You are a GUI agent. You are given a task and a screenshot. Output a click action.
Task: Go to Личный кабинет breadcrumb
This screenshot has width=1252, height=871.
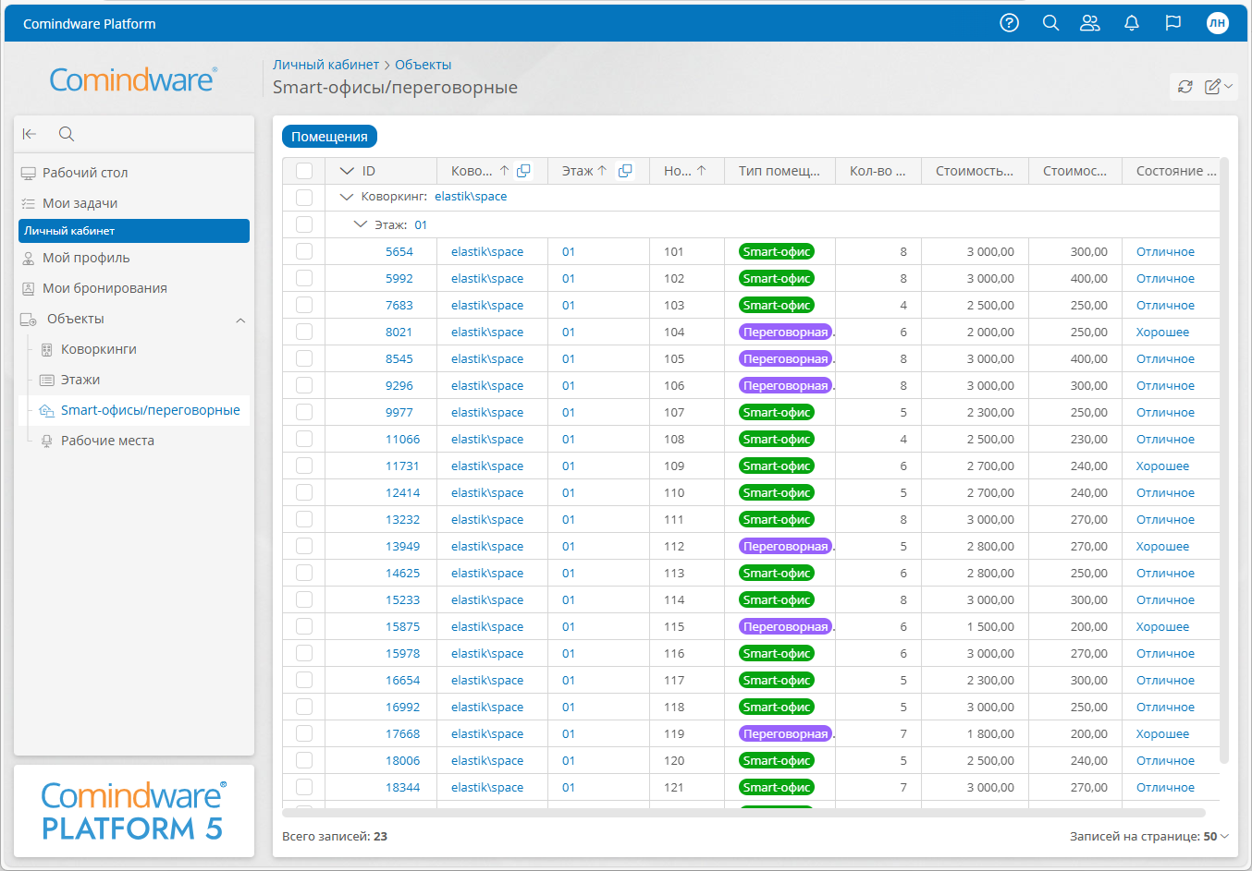(325, 65)
